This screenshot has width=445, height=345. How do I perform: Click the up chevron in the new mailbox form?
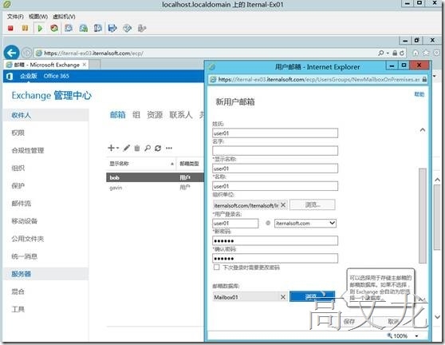tap(423, 130)
